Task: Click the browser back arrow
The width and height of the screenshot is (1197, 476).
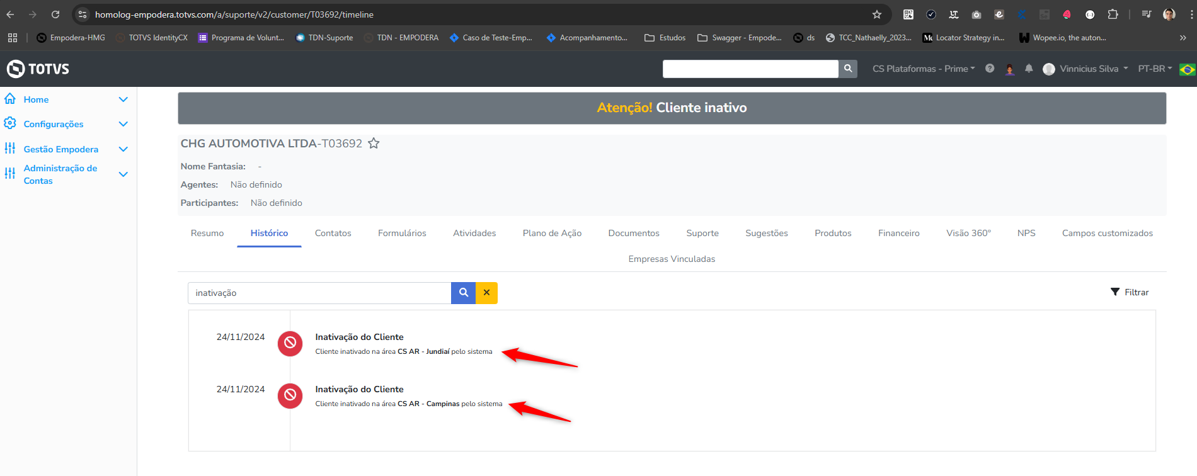Action: tap(11, 14)
